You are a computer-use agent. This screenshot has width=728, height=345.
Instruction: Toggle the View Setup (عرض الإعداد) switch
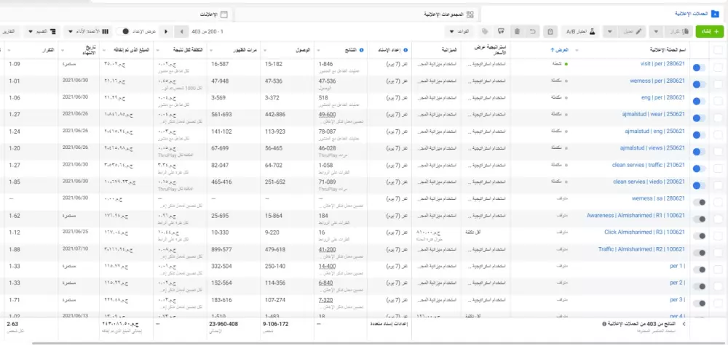(x=122, y=31)
